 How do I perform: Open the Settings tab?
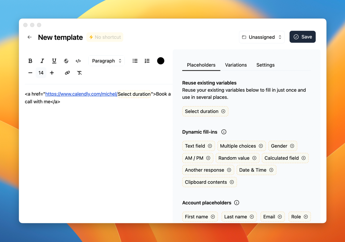tap(265, 65)
